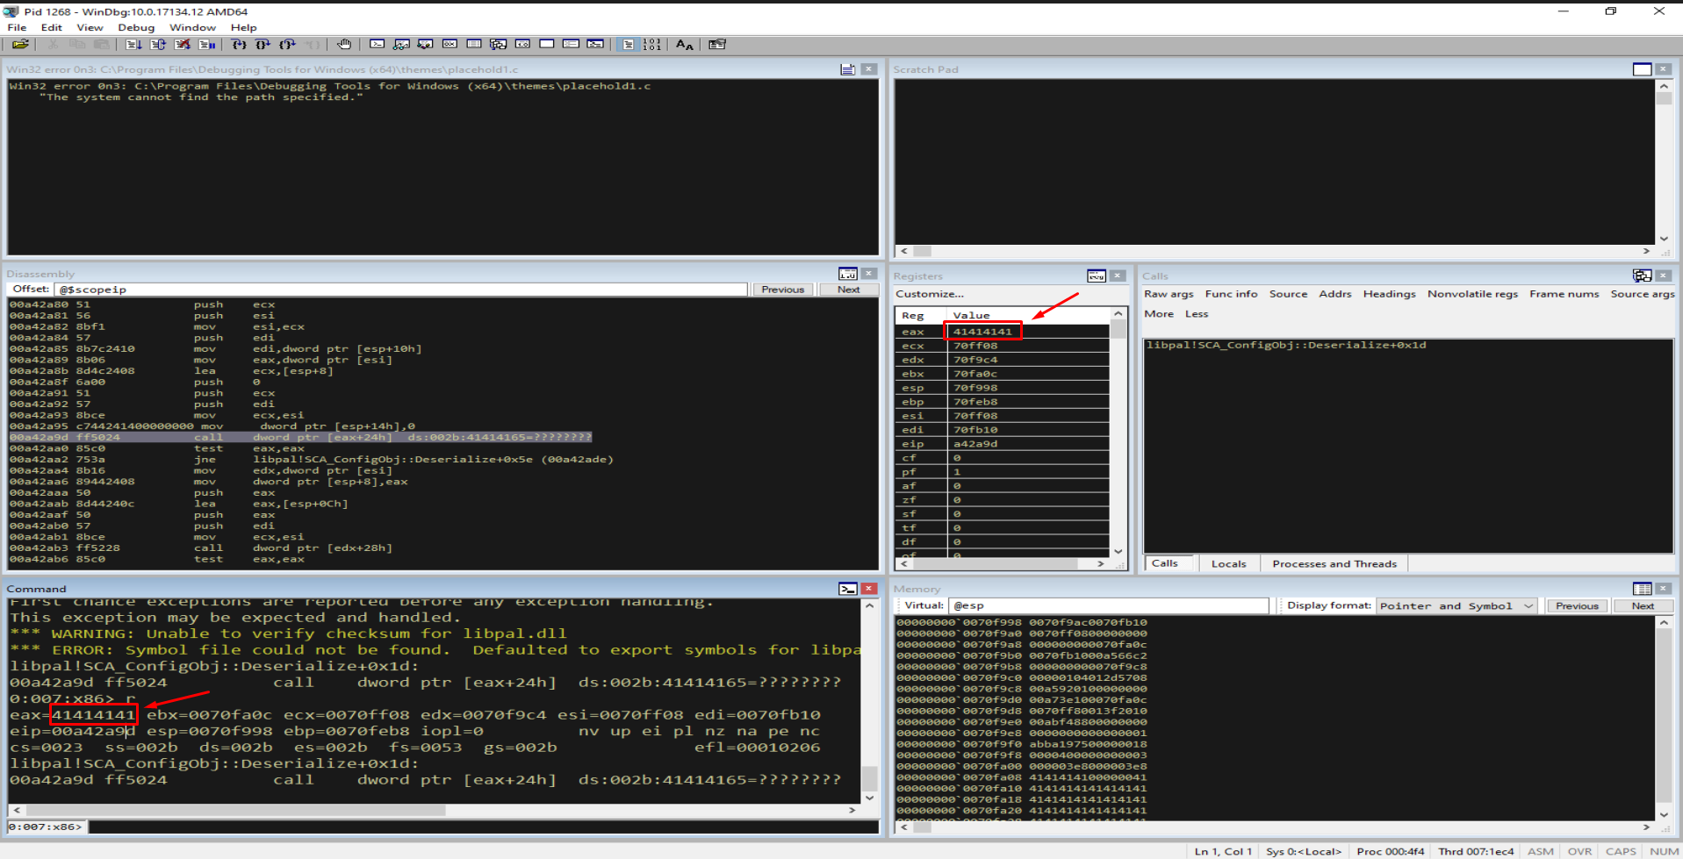1683x859 pixels.
Task: Click Next button in Memory panel
Action: pyautogui.click(x=1643, y=605)
